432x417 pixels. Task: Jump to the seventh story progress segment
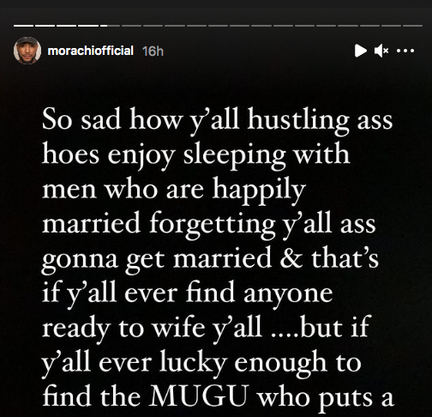(153, 26)
